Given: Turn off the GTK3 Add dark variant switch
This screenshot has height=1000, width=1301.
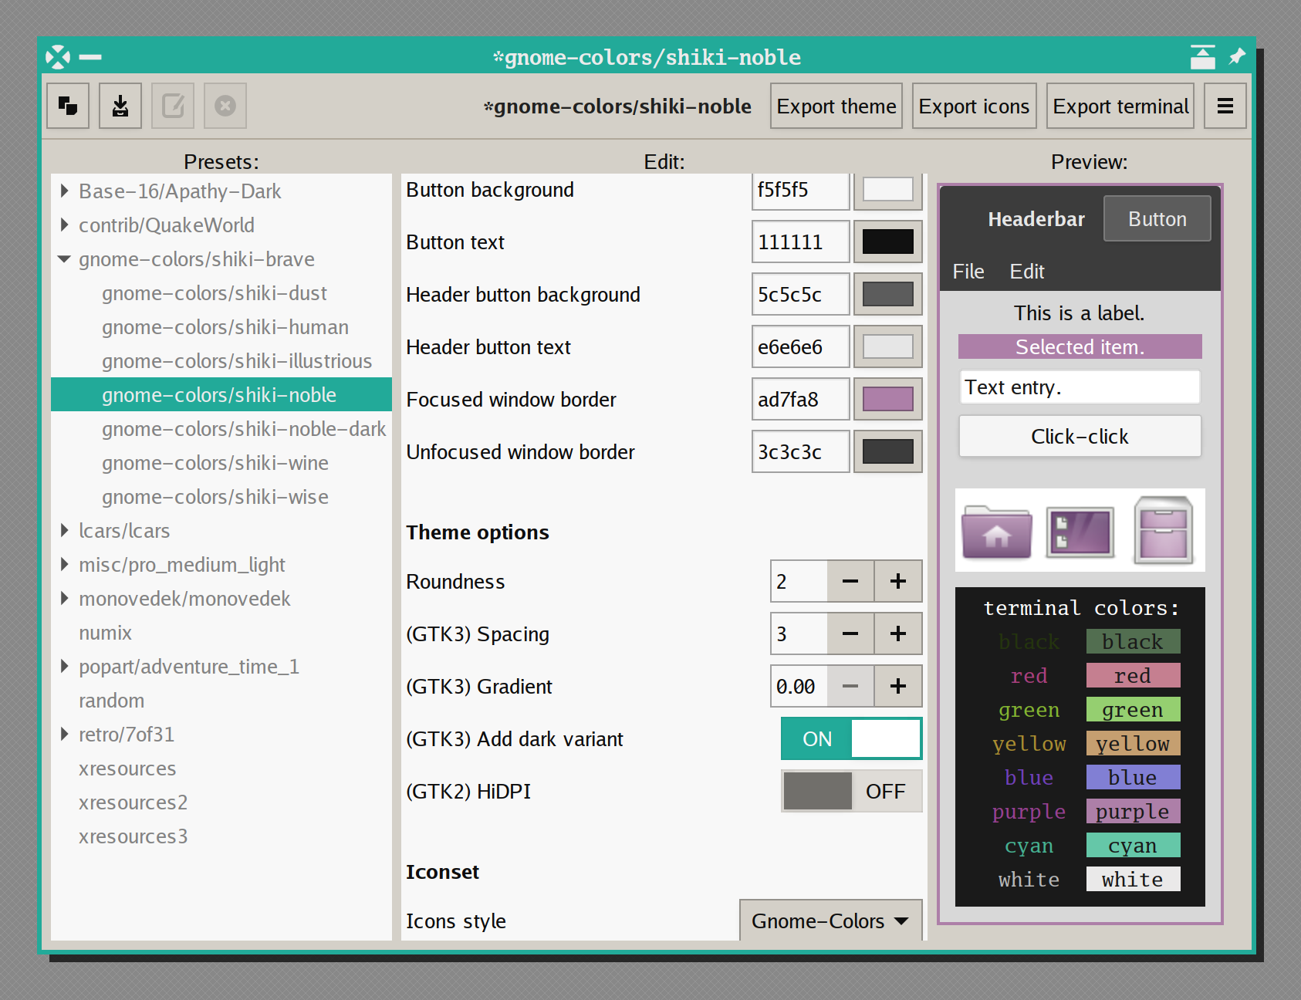Looking at the screenshot, I should (851, 738).
